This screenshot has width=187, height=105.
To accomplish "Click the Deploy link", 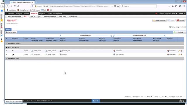I will (x=161, y=14).
